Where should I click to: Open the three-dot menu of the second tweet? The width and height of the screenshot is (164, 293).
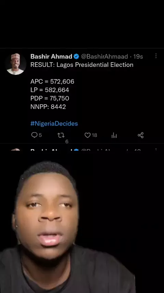pyautogui.click(x=156, y=150)
